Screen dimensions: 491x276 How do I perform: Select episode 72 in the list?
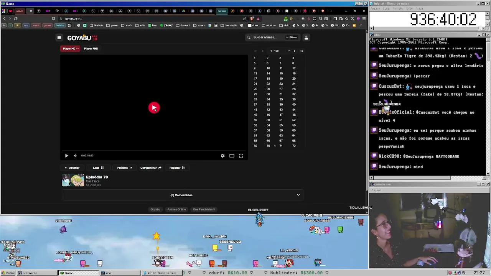294,146
